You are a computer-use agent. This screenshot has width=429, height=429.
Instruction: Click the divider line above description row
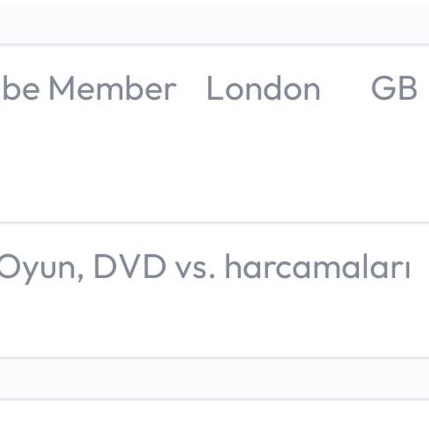click(x=214, y=222)
